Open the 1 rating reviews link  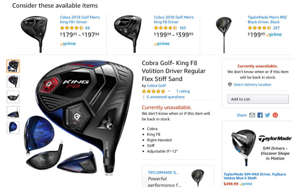click(x=183, y=91)
